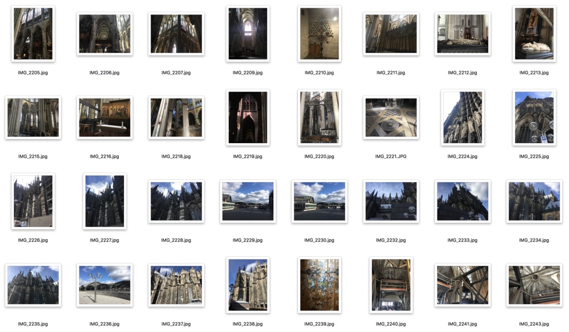Select the IMG_2228.jpg thumbnail
This screenshot has width=569, height=332.
pyautogui.click(x=176, y=201)
